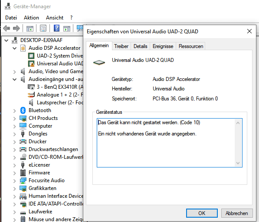Image resolution: width=259 pixels, height=222 pixels.
Task: Expand the Audio, Video und Game node
Action: point(15,72)
